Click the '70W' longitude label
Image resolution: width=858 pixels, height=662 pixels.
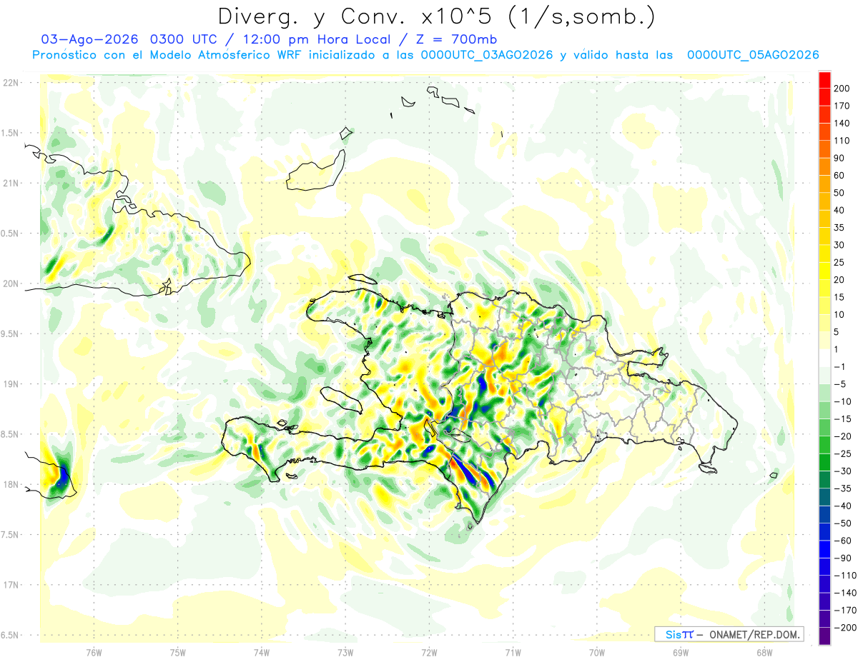(596, 651)
